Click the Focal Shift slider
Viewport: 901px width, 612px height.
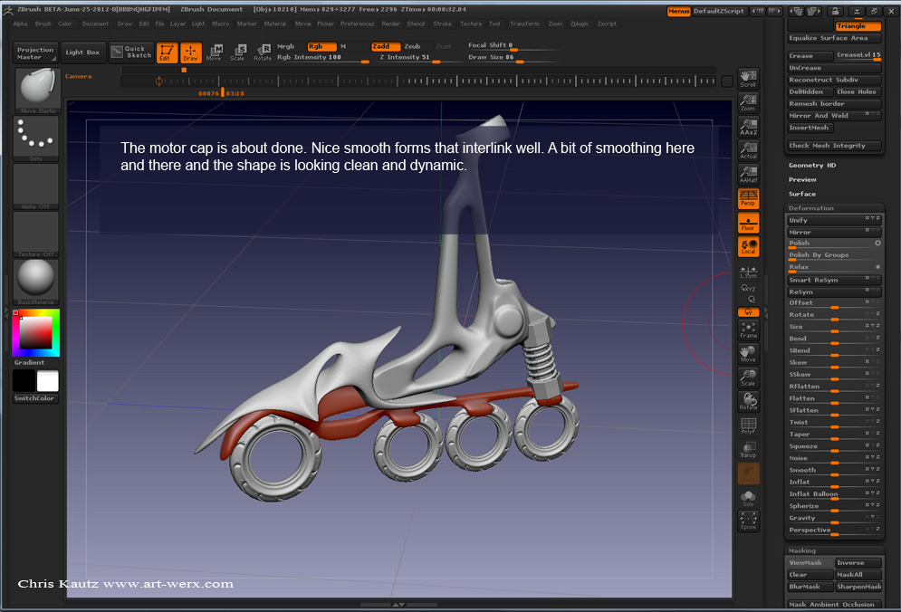(512, 45)
